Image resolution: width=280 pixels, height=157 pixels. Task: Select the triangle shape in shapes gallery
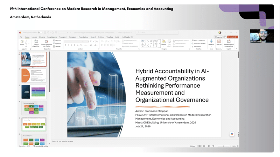tap(142, 44)
